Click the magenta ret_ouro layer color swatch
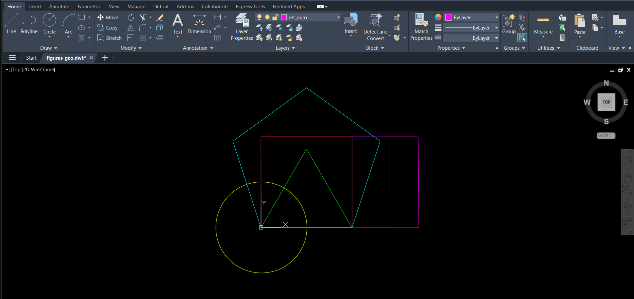Image resolution: width=634 pixels, height=299 pixels. [284, 17]
